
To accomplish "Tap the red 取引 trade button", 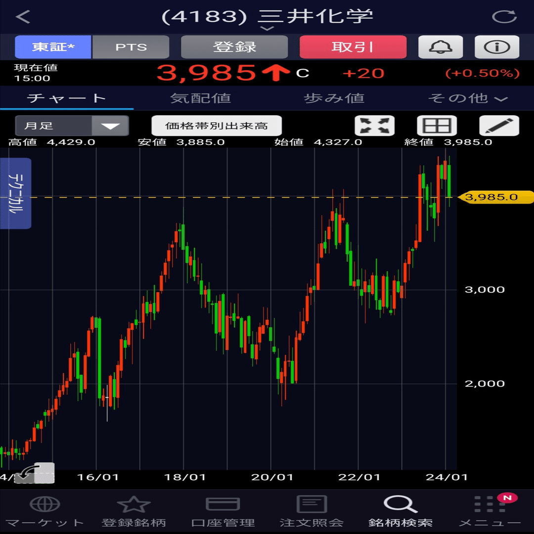I will (353, 47).
